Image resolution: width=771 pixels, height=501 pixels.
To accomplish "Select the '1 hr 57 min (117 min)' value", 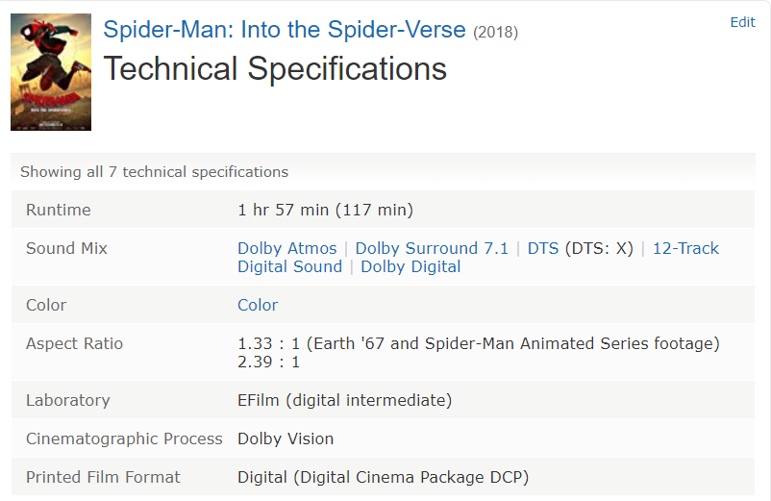I will pos(325,210).
